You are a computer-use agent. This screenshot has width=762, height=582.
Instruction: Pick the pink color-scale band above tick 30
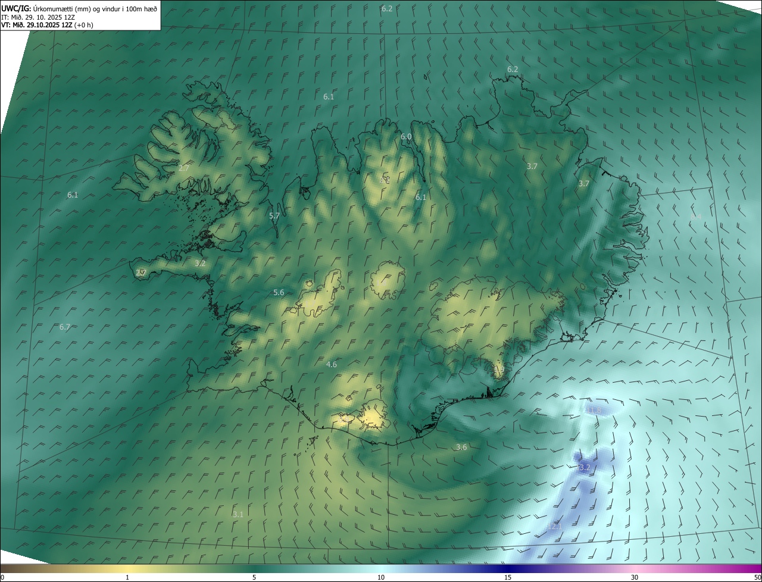click(635, 568)
